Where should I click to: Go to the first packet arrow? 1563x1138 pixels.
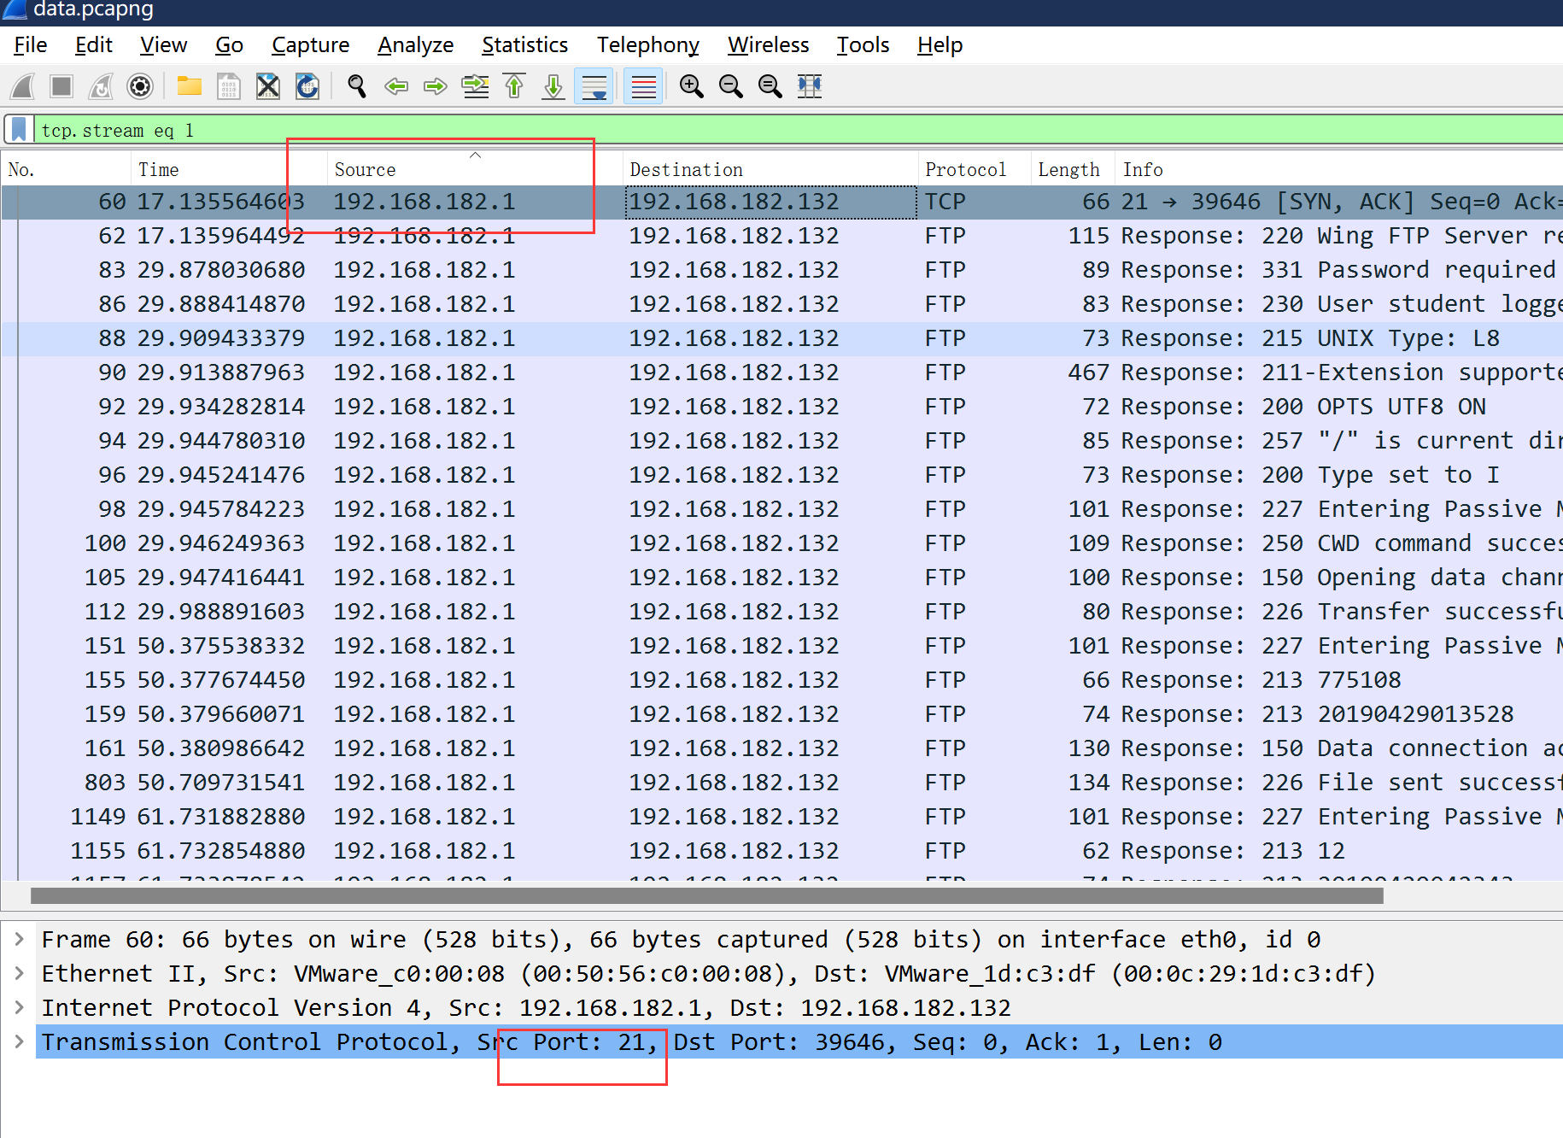[515, 86]
